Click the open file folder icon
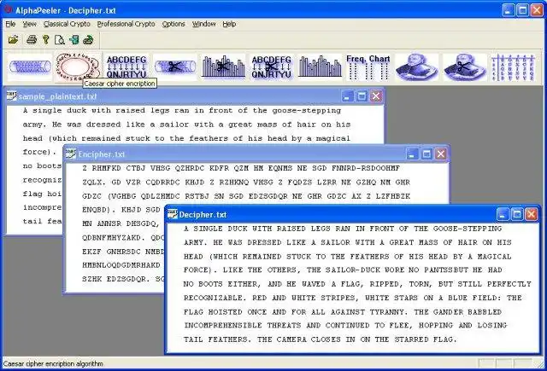Image resolution: width=547 pixels, height=371 pixels. tap(14, 40)
